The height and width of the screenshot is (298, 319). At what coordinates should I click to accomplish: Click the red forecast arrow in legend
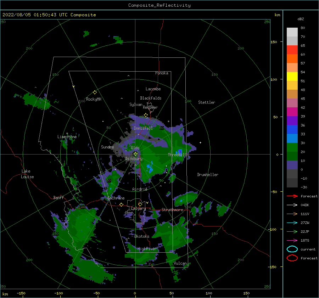[x=292, y=196]
